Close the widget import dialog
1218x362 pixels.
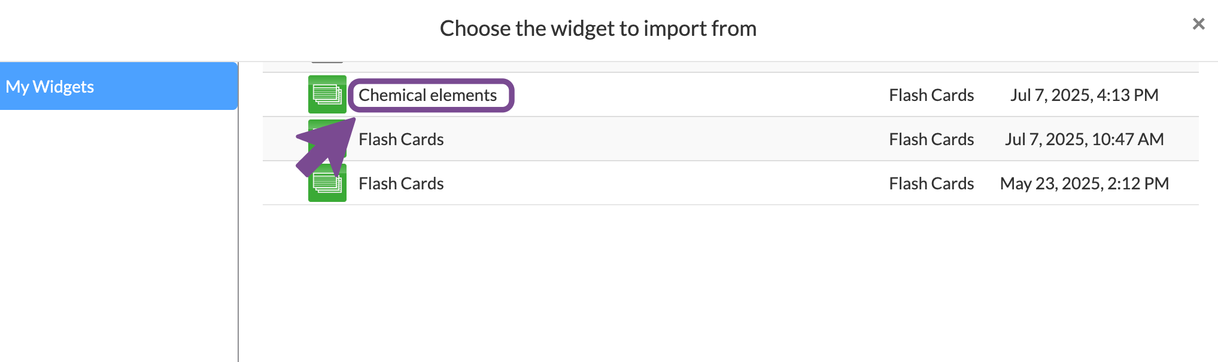(x=1199, y=24)
